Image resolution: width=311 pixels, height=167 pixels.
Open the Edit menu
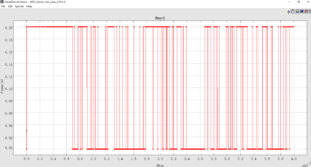10,6
